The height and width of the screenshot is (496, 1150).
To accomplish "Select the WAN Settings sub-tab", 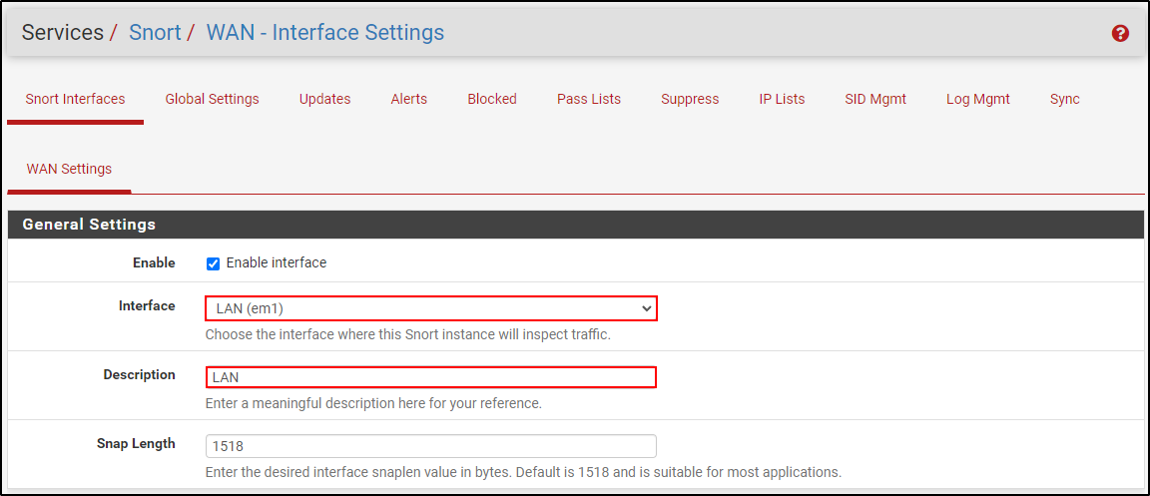I will (69, 170).
